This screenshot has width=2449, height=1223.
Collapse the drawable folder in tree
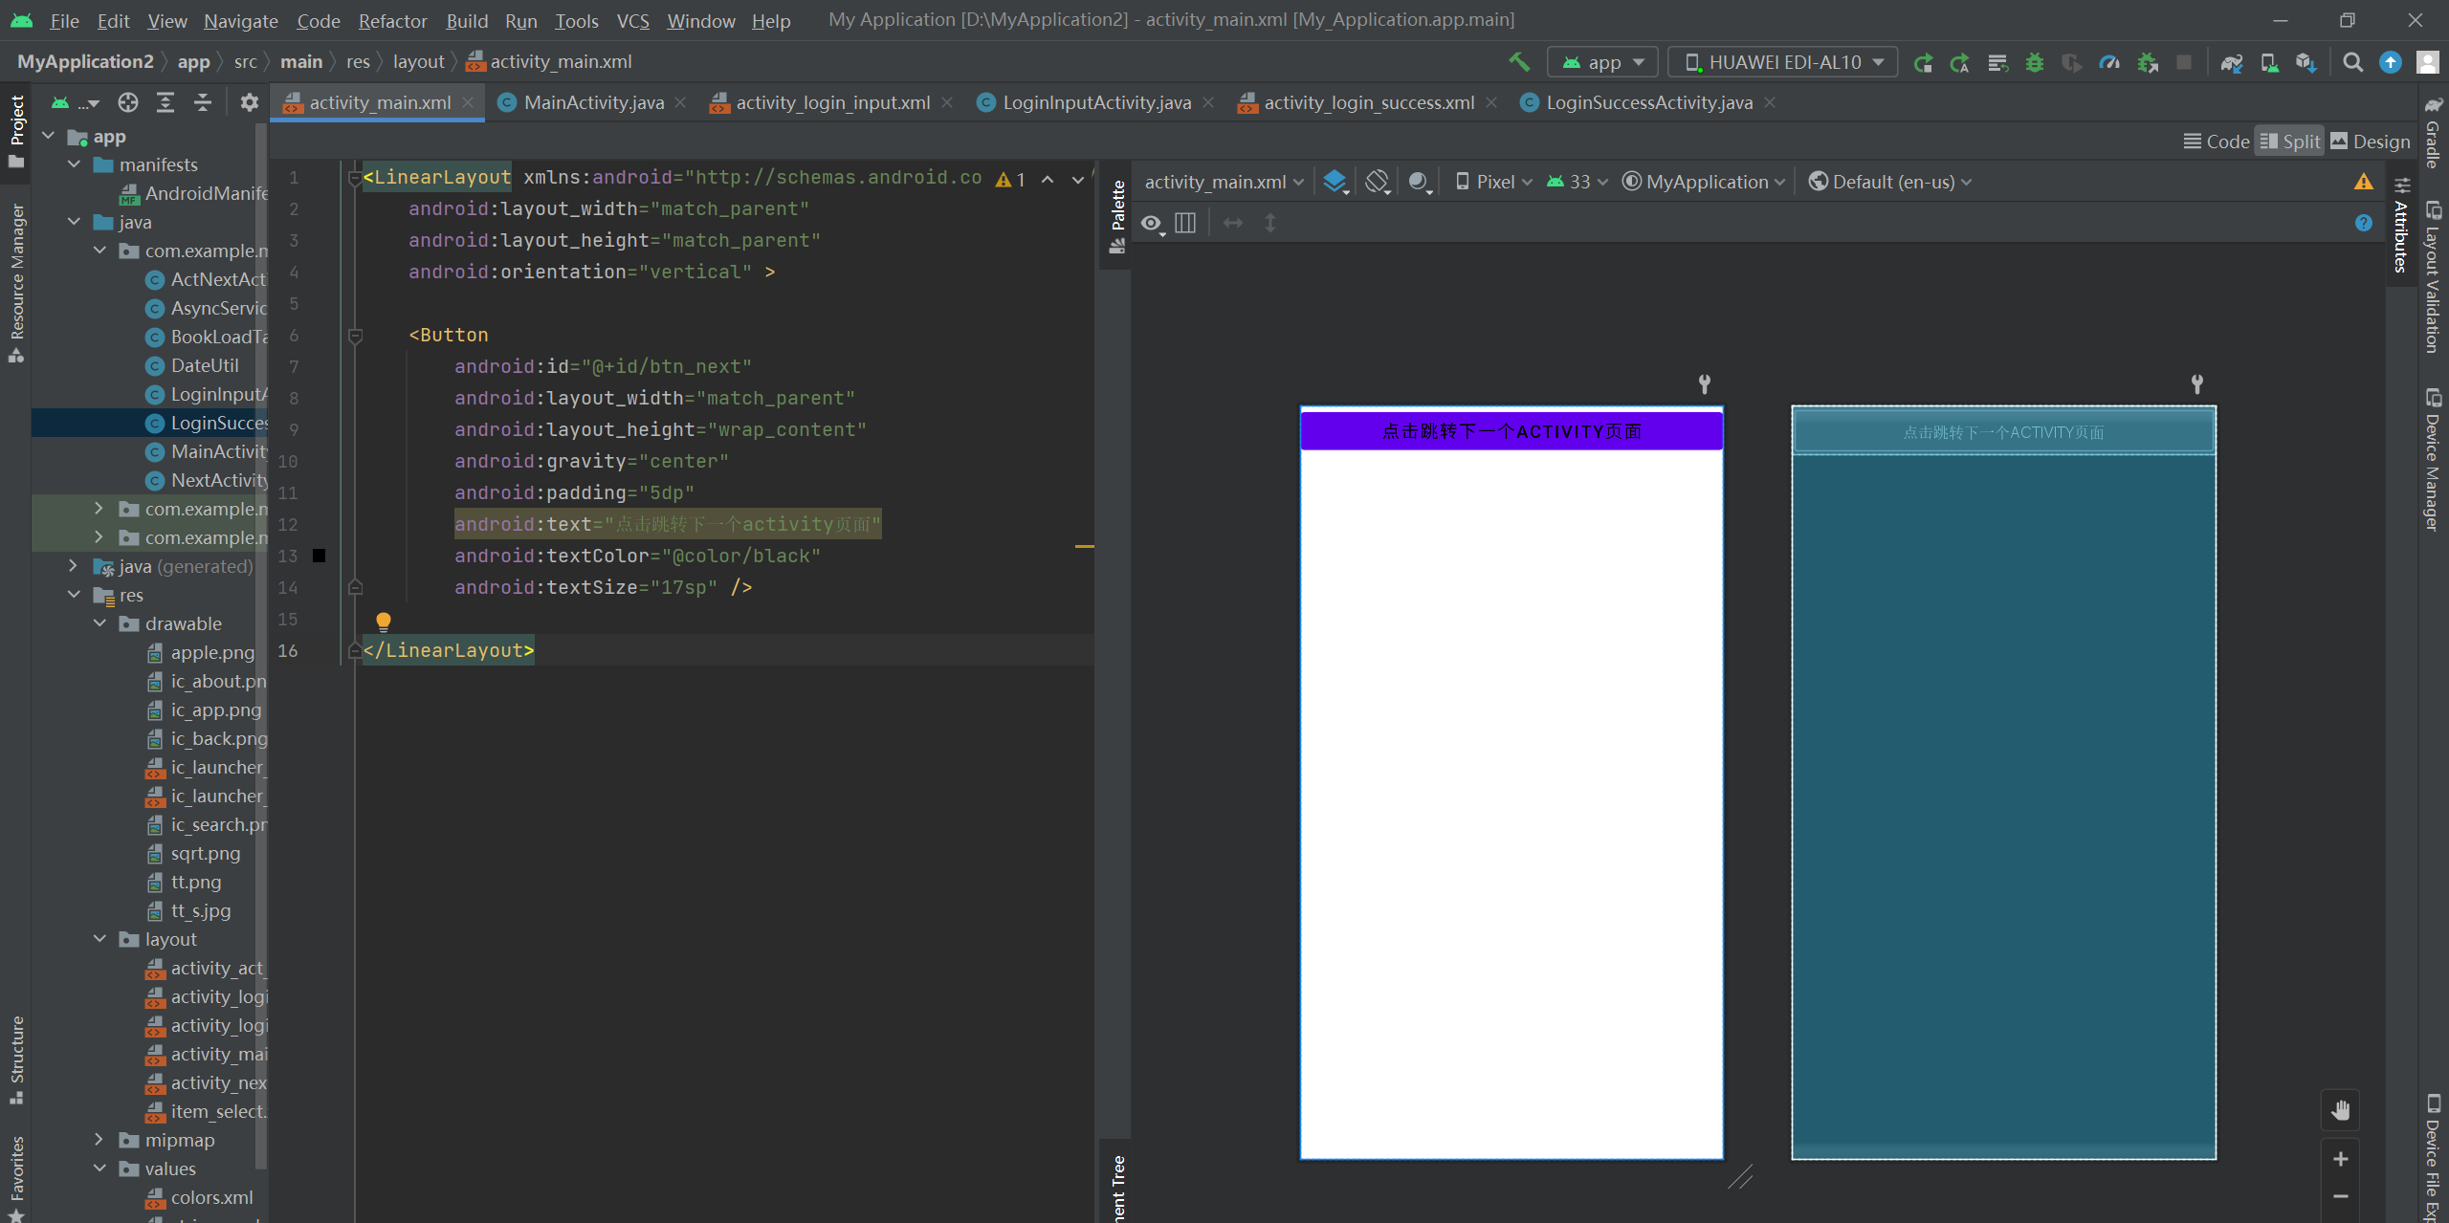pos(100,623)
